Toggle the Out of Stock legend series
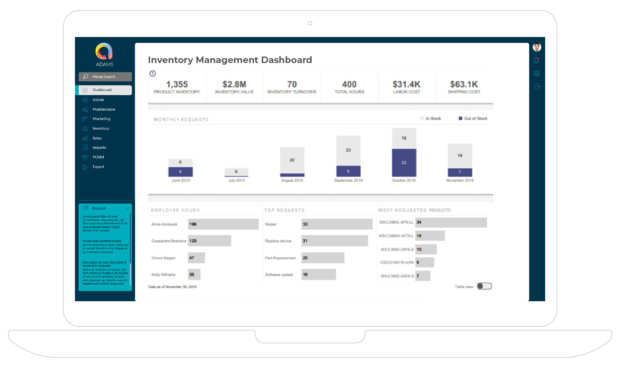Viewport: 620px width, 368px height. click(473, 119)
